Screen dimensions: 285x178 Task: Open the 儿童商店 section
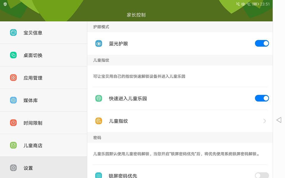click(44, 145)
